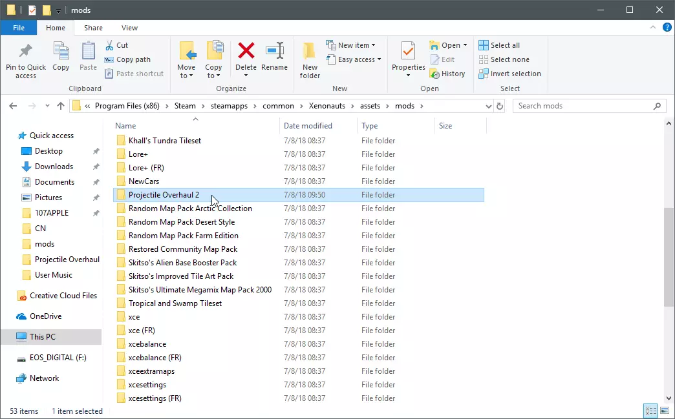Image resolution: width=675 pixels, height=419 pixels.
Task: Click Invert selection in ribbon
Action: [x=509, y=74]
